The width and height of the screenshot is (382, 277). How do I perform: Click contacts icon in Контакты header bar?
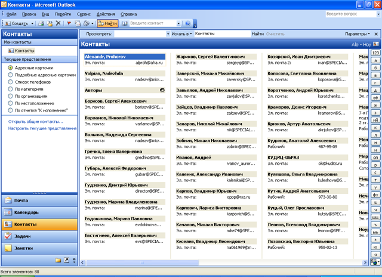(x=376, y=44)
